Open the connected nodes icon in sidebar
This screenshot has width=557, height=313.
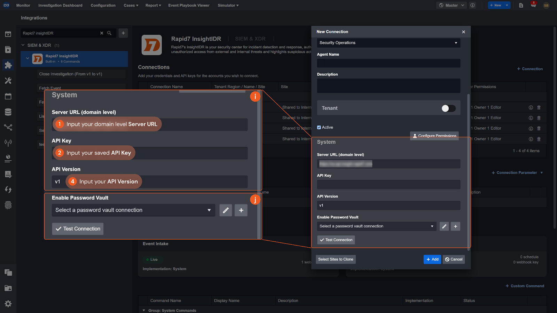tap(8, 127)
